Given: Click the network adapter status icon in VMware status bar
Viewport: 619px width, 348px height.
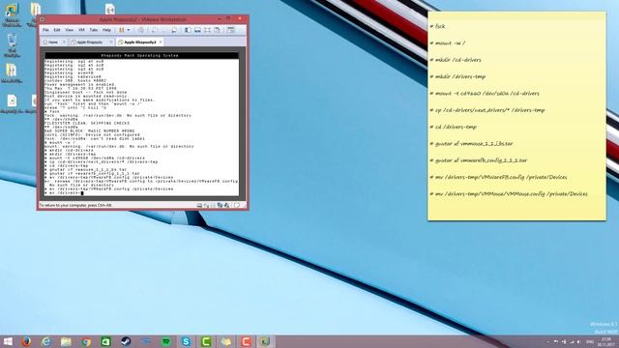Looking at the screenshot, I should pyautogui.click(x=220, y=205).
